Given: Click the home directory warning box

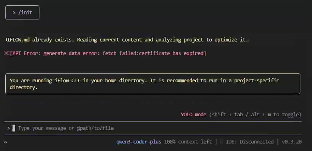Looking at the screenshot, I should pyautogui.click(x=153, y=84).
